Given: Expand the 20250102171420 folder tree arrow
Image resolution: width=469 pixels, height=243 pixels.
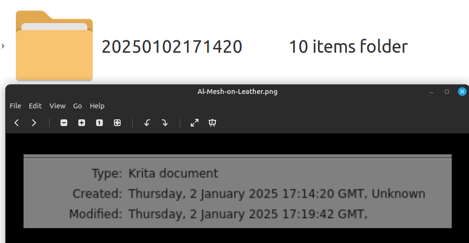Looking at the screenshot, I should point(3,46).
